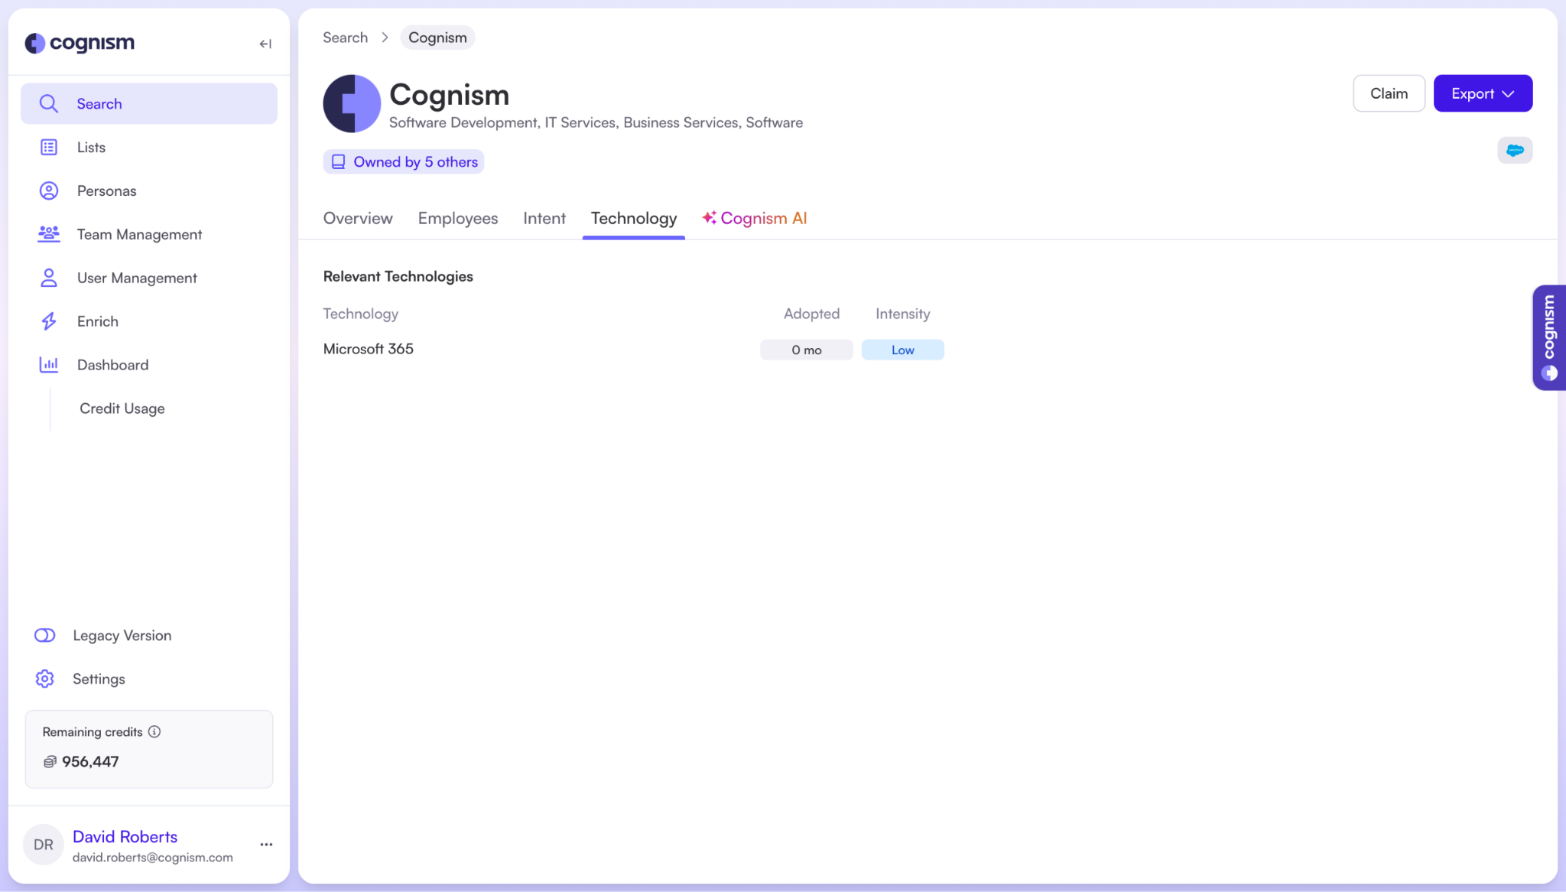
Task: Click the Personas sidebar icon
Action: pyautogui.click(x=49, y=190)
